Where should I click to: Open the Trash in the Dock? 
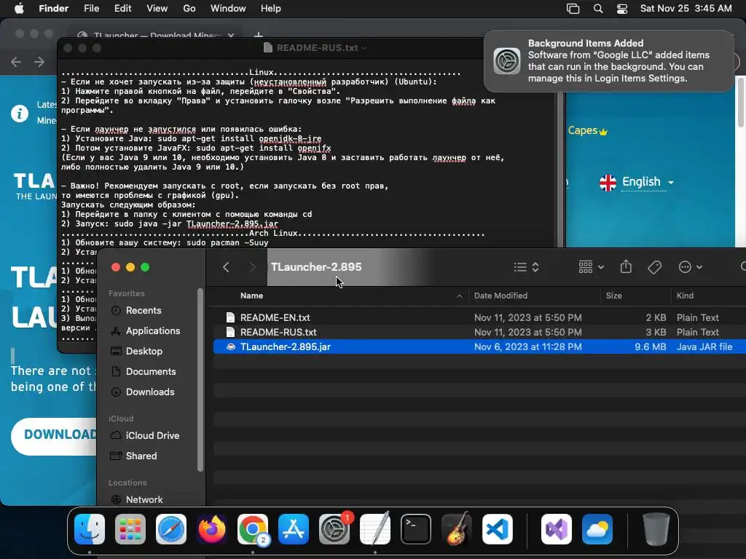[x=656, y=529]
